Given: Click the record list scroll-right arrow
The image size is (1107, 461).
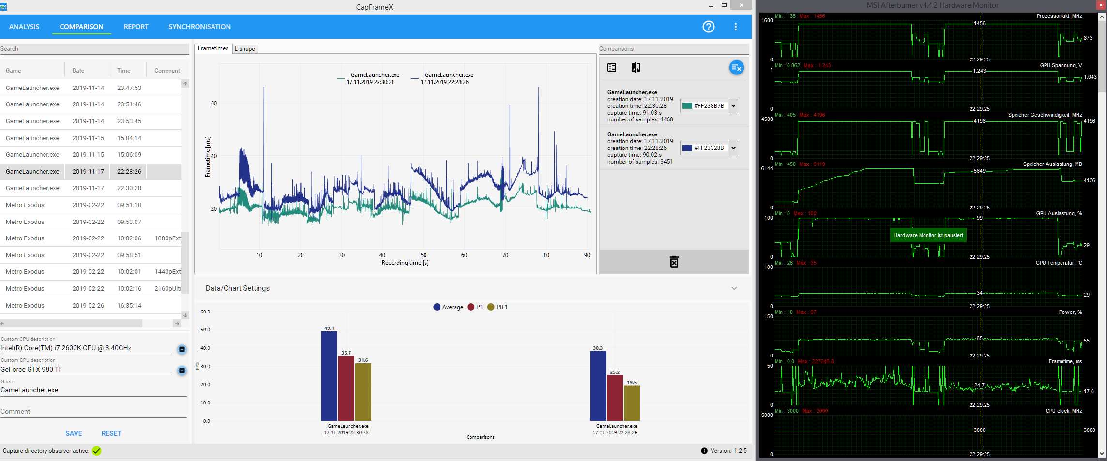Looking at the screenshot, I should 177,324.
